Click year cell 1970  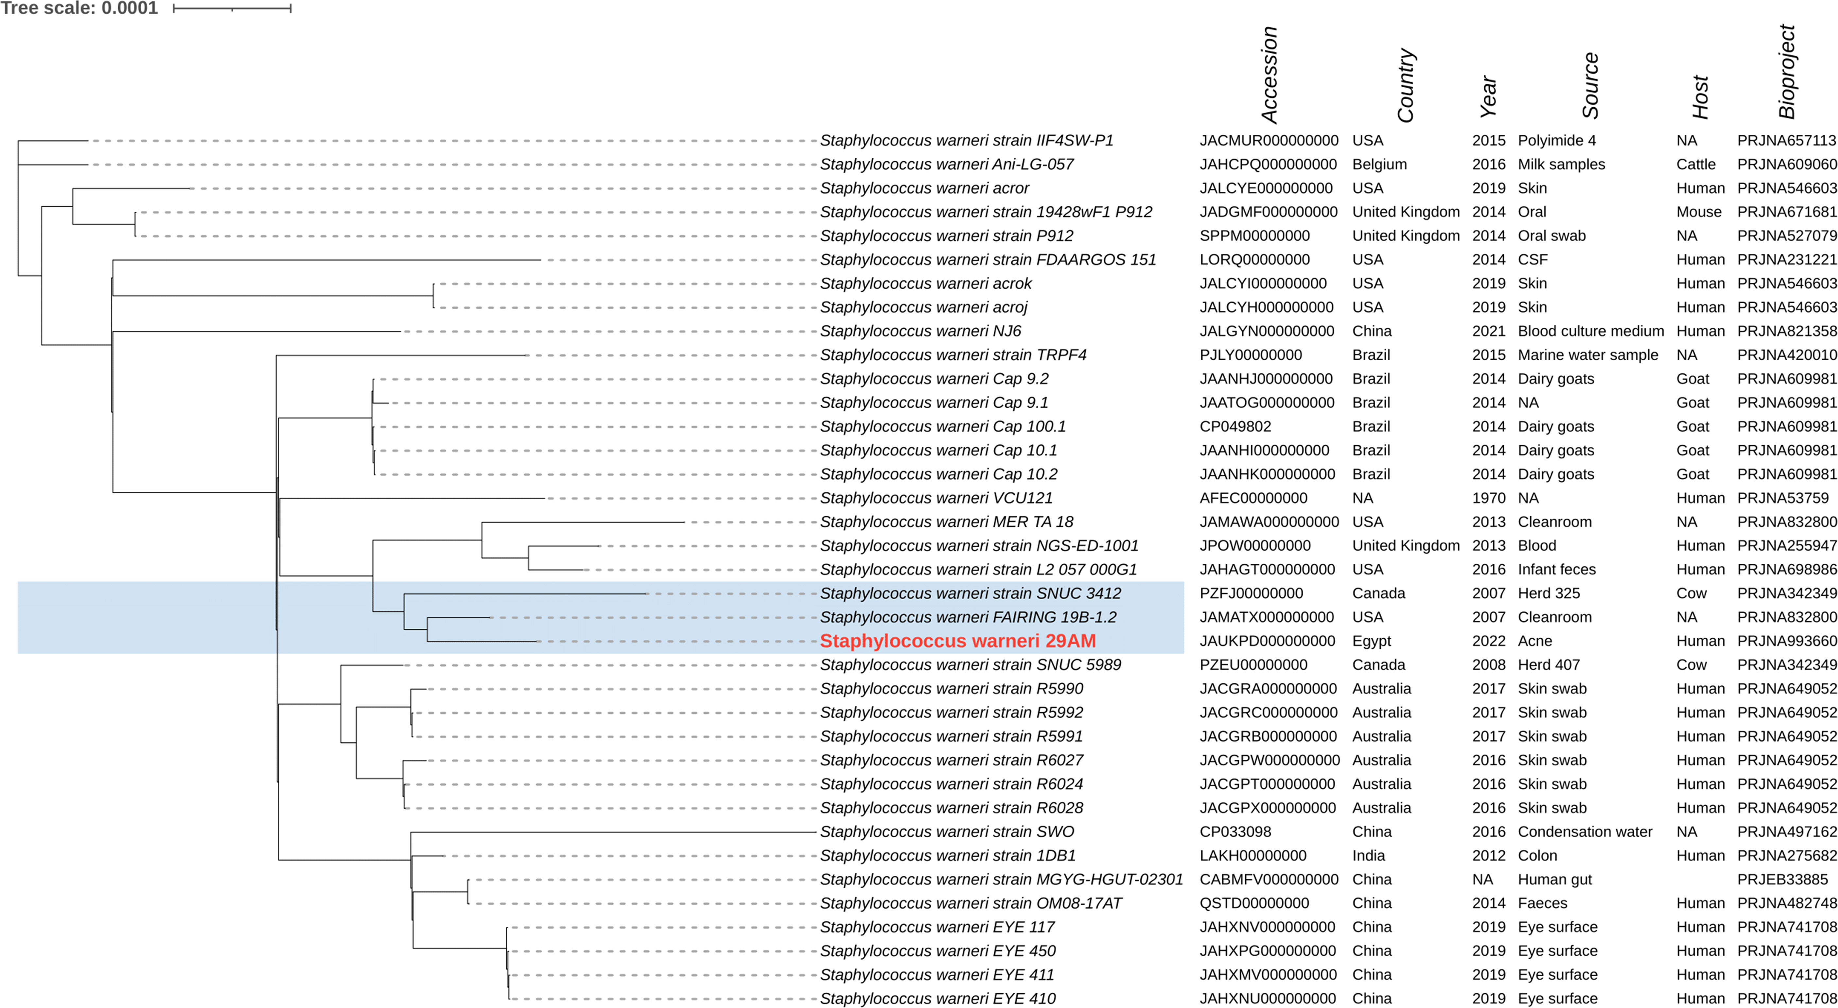tap(1488, 498)
